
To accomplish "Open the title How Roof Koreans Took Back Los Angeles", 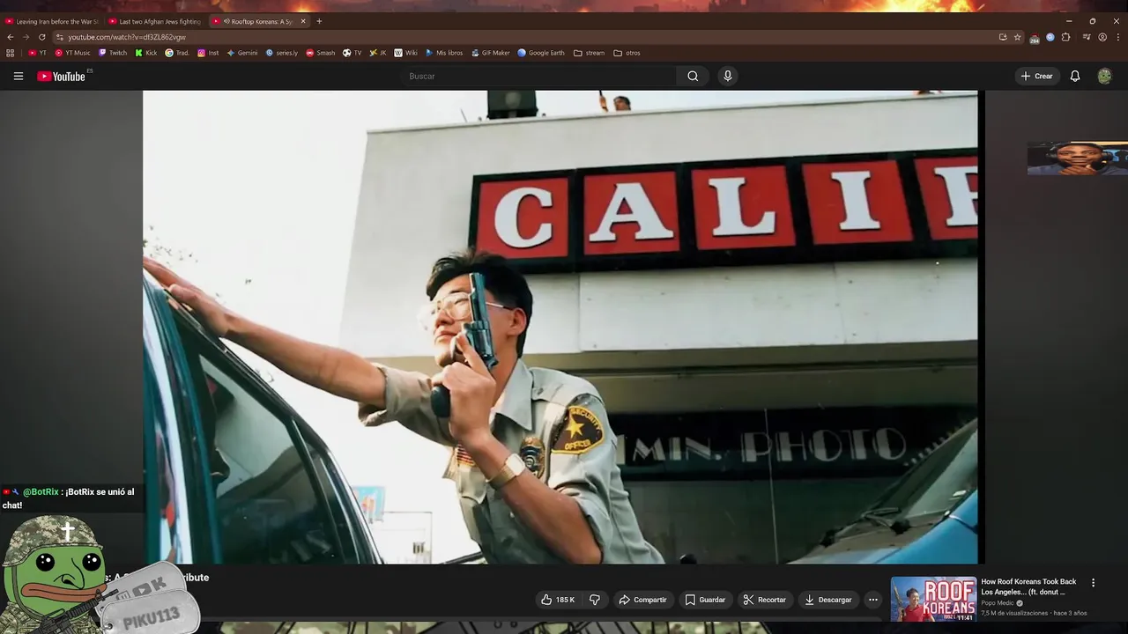I will point(1028,586).
